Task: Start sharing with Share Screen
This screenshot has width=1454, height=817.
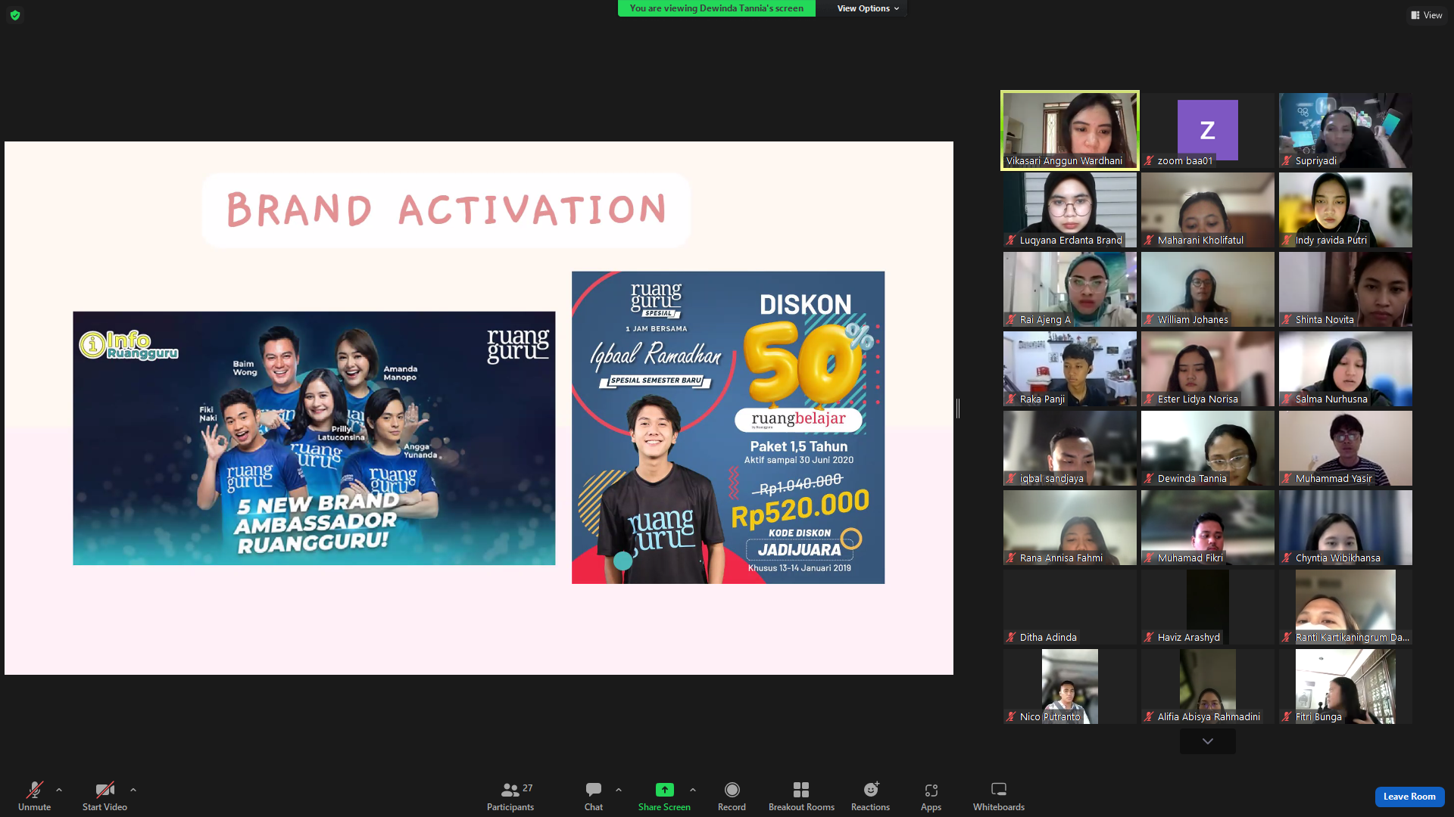Action: click(x=664, y=797)
